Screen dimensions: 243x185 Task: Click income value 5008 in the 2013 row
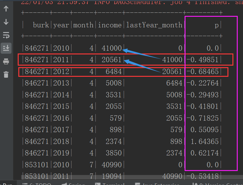114,83
